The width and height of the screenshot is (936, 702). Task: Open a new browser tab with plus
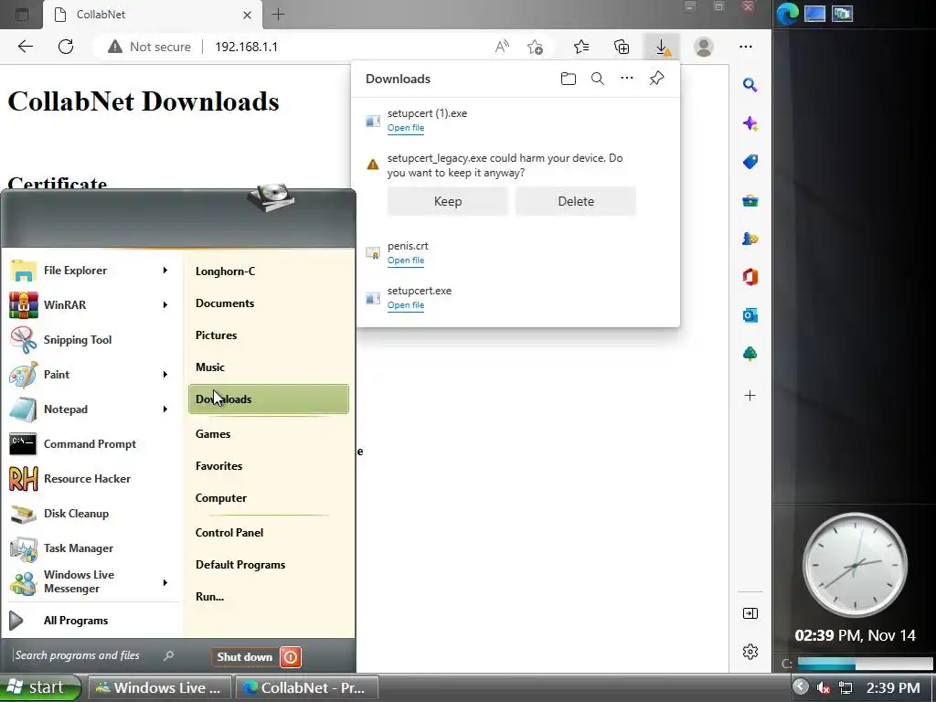pos(278,15)
